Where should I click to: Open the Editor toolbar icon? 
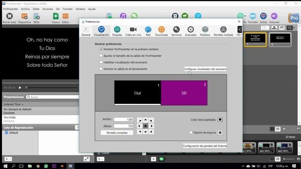pyautogui.click(x=65, y=16)
